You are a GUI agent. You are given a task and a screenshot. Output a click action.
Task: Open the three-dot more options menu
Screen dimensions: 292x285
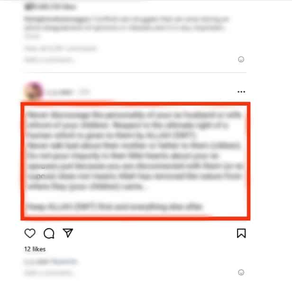(x=241, y=92)
